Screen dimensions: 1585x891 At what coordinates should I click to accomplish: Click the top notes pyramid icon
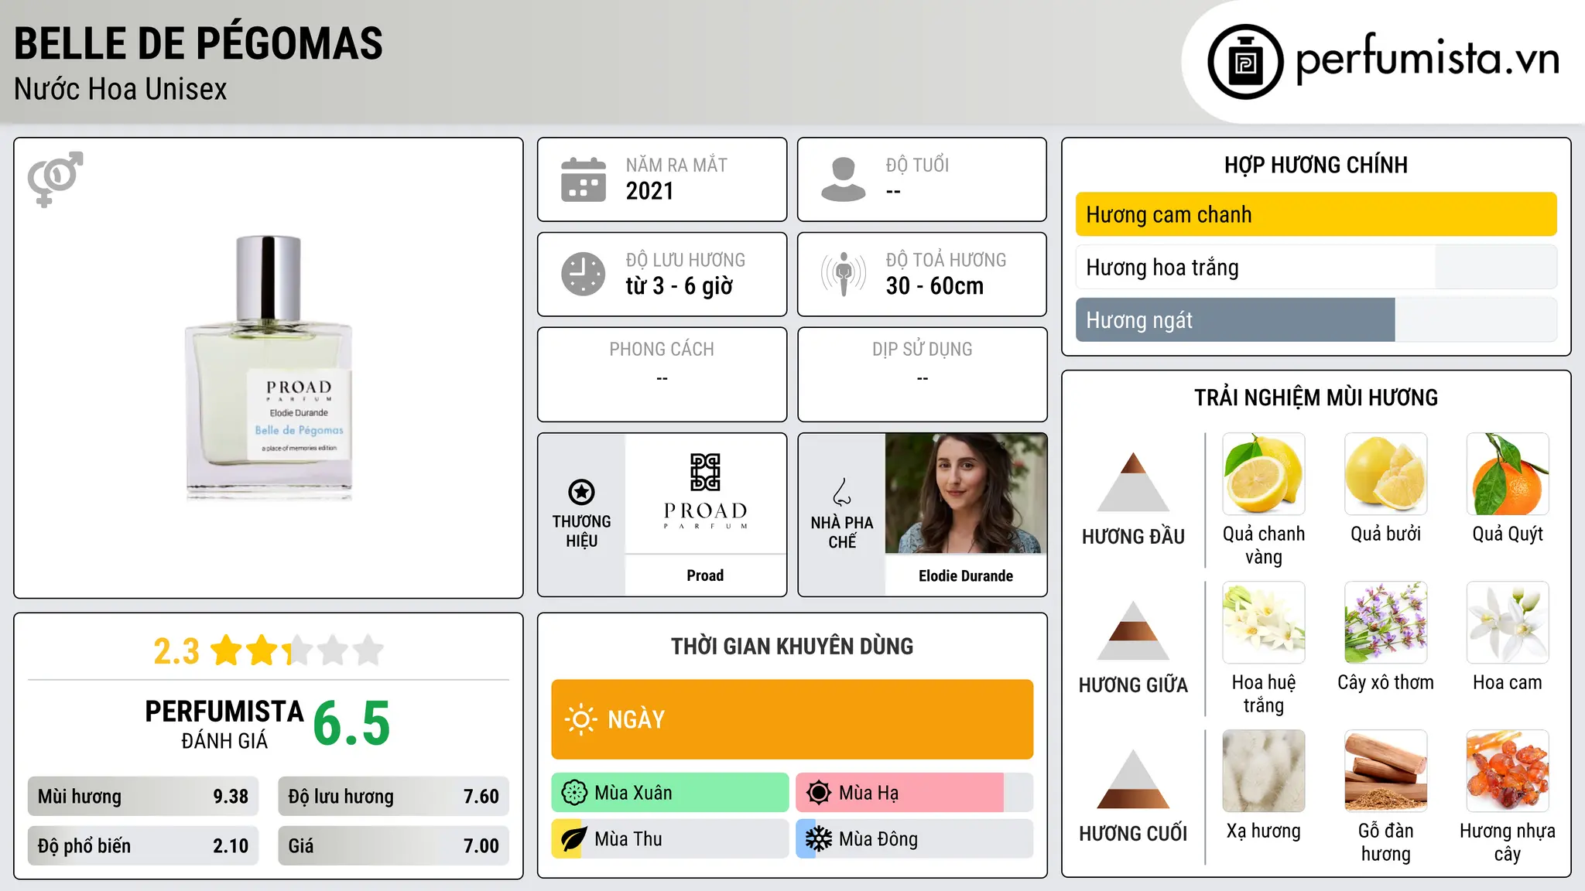point(1133,482)
